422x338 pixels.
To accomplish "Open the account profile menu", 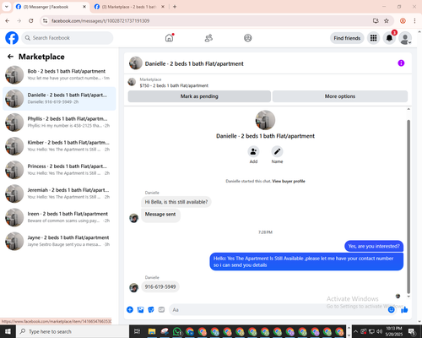I will tap(405, 38).
